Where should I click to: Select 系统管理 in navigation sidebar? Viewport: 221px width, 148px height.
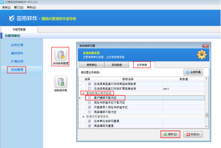click(17, 70)
